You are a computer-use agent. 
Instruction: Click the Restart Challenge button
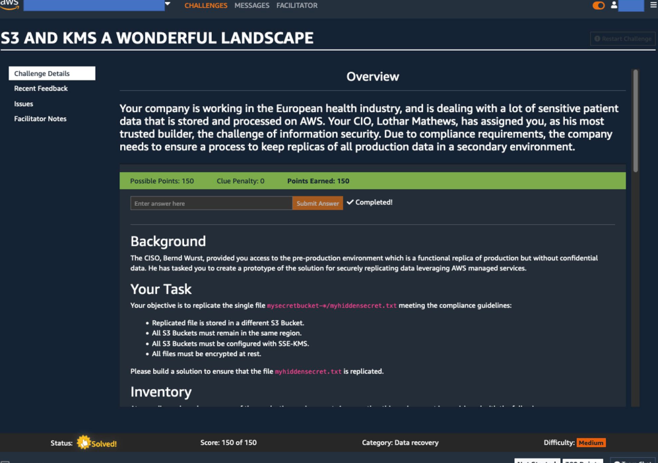click(623, 38)
